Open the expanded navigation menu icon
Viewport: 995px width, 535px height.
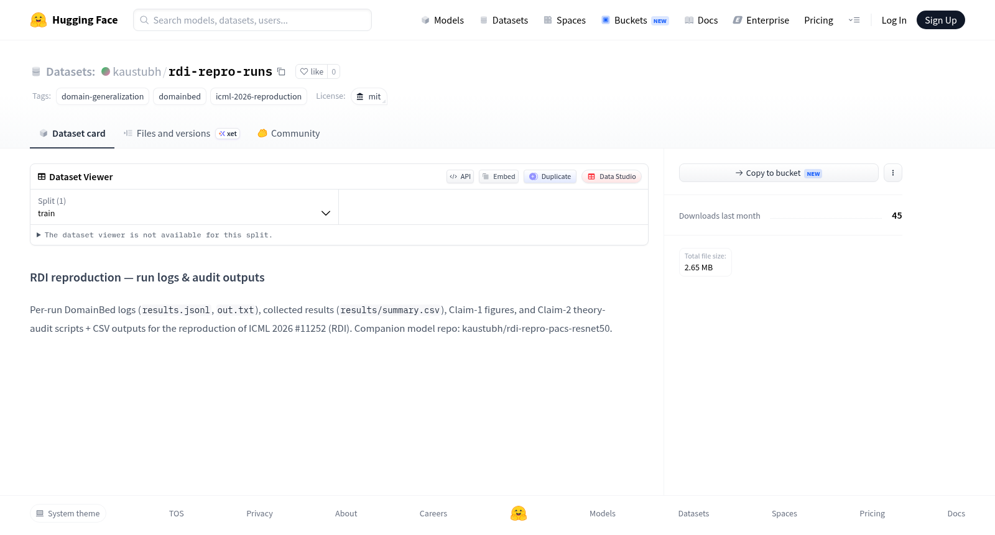(x=854, y=20)
